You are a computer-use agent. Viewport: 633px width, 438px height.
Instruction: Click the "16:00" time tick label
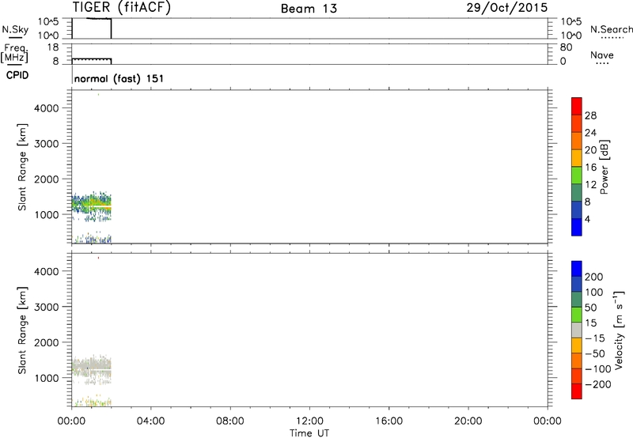coord(389,421)
